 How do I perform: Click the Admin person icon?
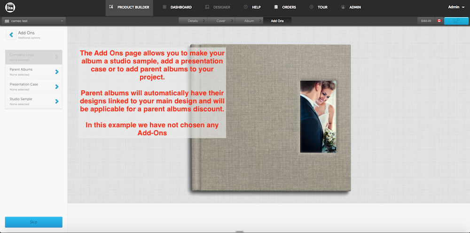[x=343, y=7]
